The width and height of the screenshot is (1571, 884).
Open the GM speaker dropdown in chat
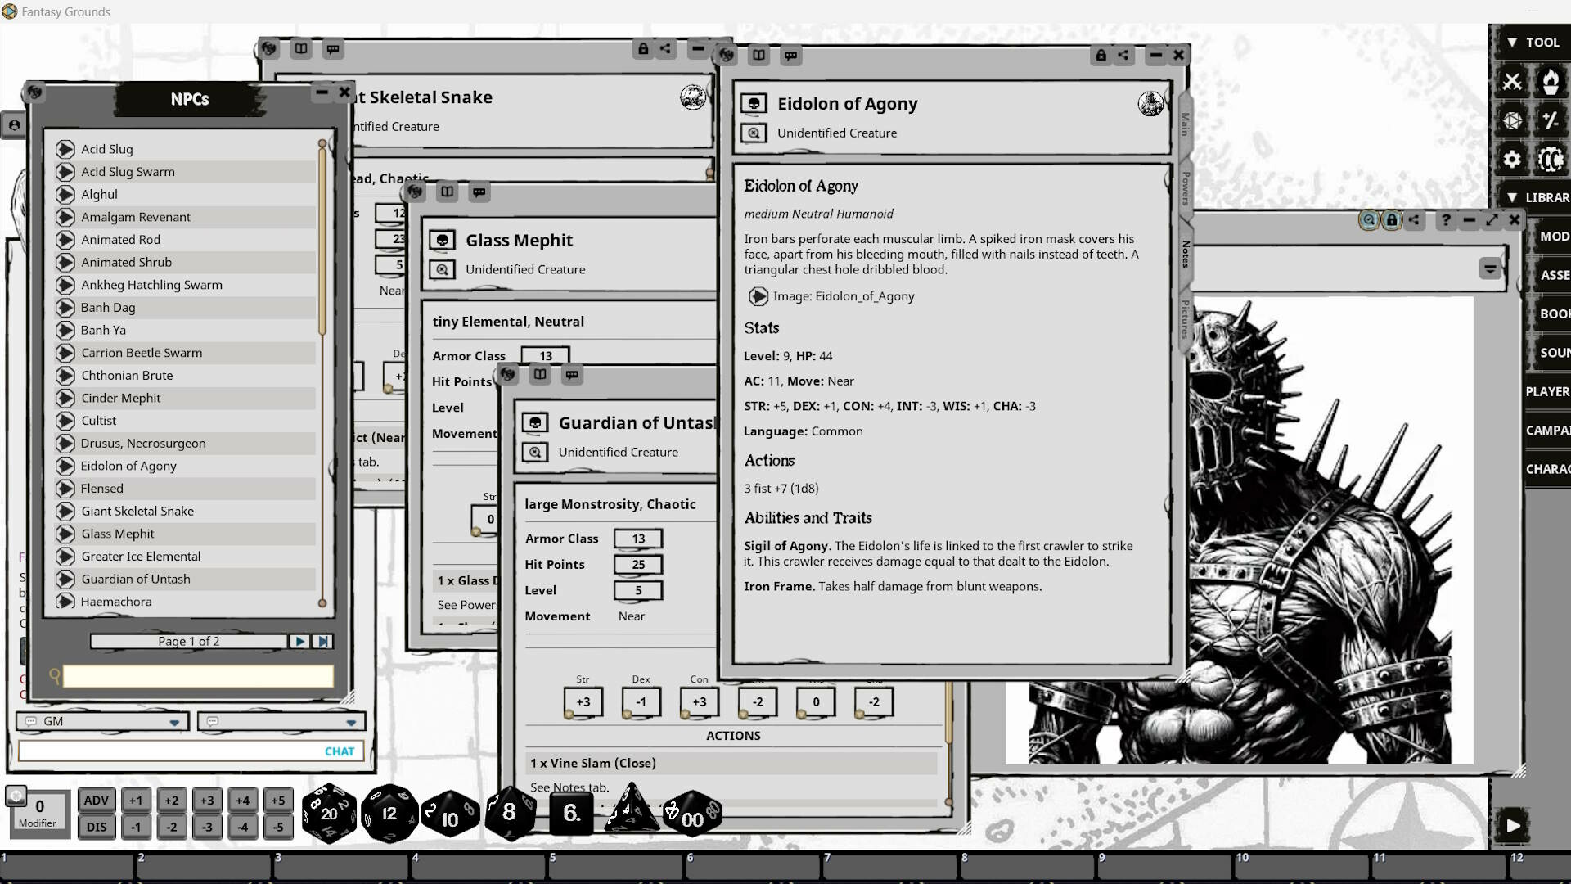[173, 721]
